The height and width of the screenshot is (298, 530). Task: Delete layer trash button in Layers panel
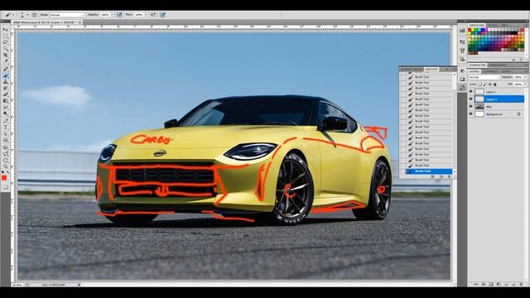click(521, 285)
